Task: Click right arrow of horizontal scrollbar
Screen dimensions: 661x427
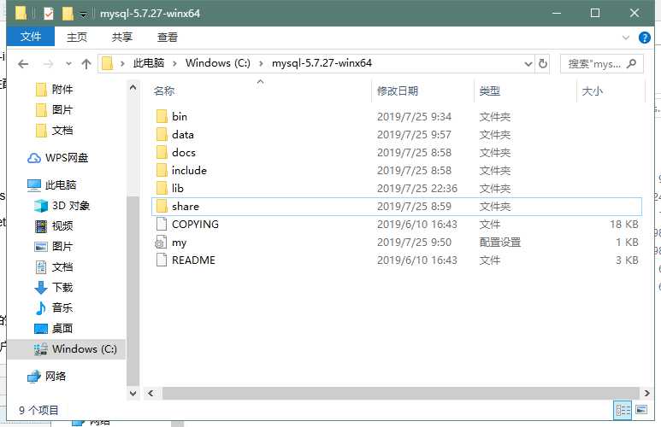Action: tap(646, 394)
